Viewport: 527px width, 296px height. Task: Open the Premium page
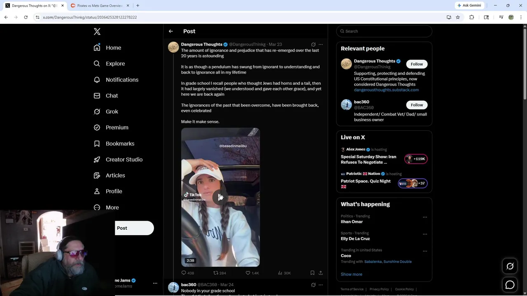coord(111,127)
